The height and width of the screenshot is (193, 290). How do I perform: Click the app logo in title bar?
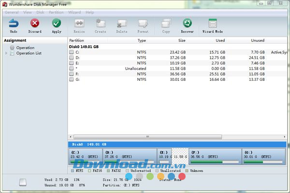5,4
